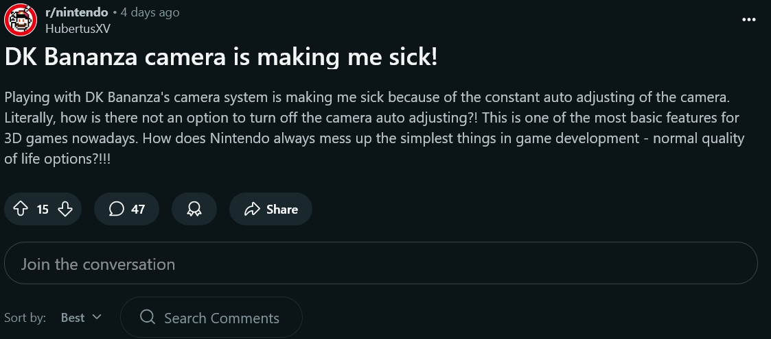Viewport: 771px width, 339px height.
Task: Downvote the DK Bananza post
Action: tap(65, 210)
